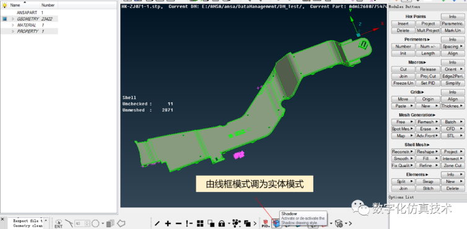The width and height of the screenshot is (467, 229).
Task: Open the Free mesh generation dropdown
Action: [x=403, y=122]
